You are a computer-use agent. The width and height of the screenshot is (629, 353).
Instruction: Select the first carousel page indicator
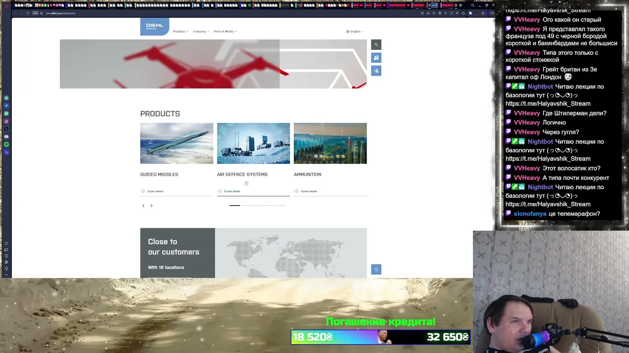235,205
